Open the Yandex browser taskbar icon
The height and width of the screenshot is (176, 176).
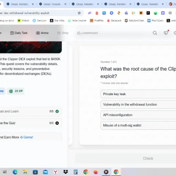point(56,172)
